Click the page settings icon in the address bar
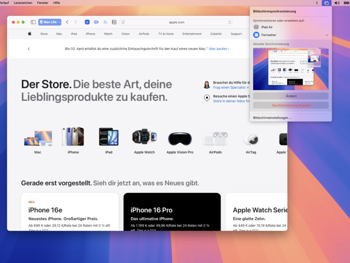This screenshot has height=263, width=350. tap(123, 22)
